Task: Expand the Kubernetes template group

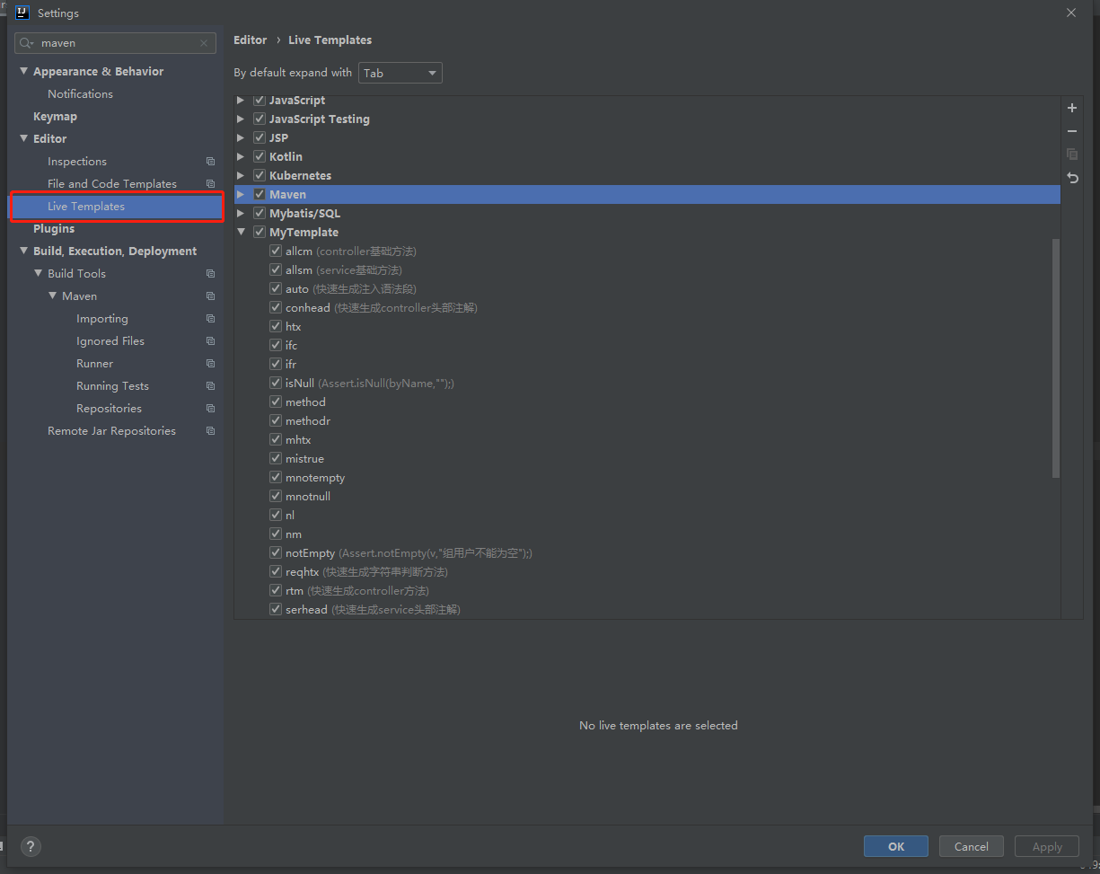Action: pos(241,175)
